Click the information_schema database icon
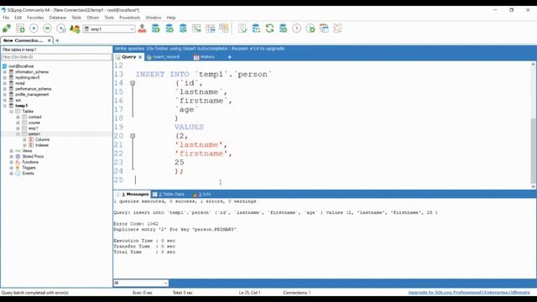This screenshot has width=537, height=302. (x=11, y=72)
